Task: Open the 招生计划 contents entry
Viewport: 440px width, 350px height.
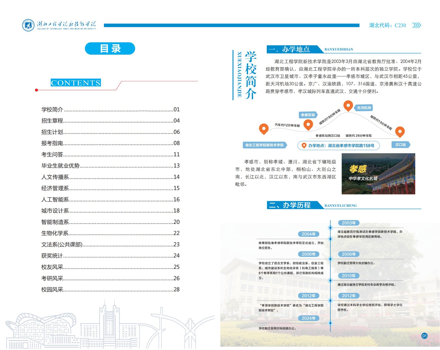Action: click(110, 132)
